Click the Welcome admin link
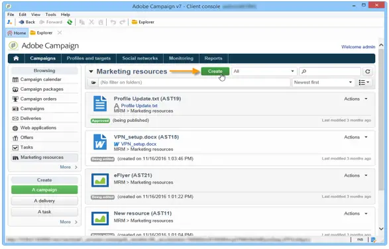The width and height of the screenshot is (389, 249). pyautogui.click(x=359, y=47)
